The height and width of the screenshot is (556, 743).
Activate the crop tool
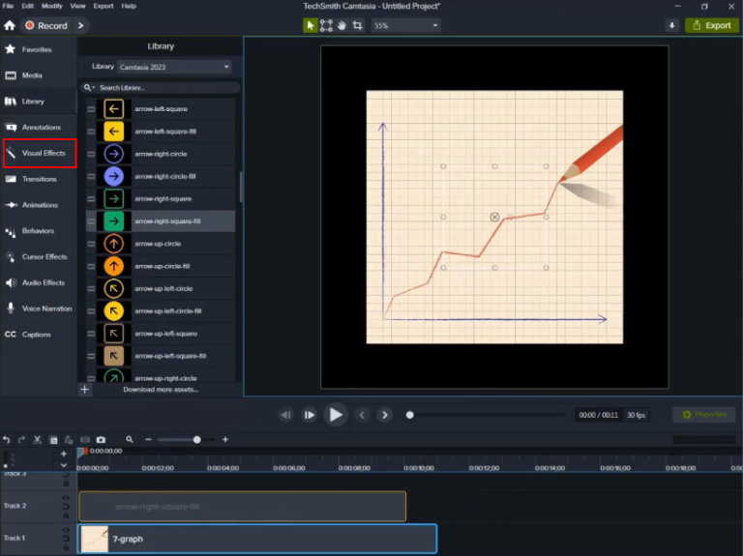[x=358, y=25]
